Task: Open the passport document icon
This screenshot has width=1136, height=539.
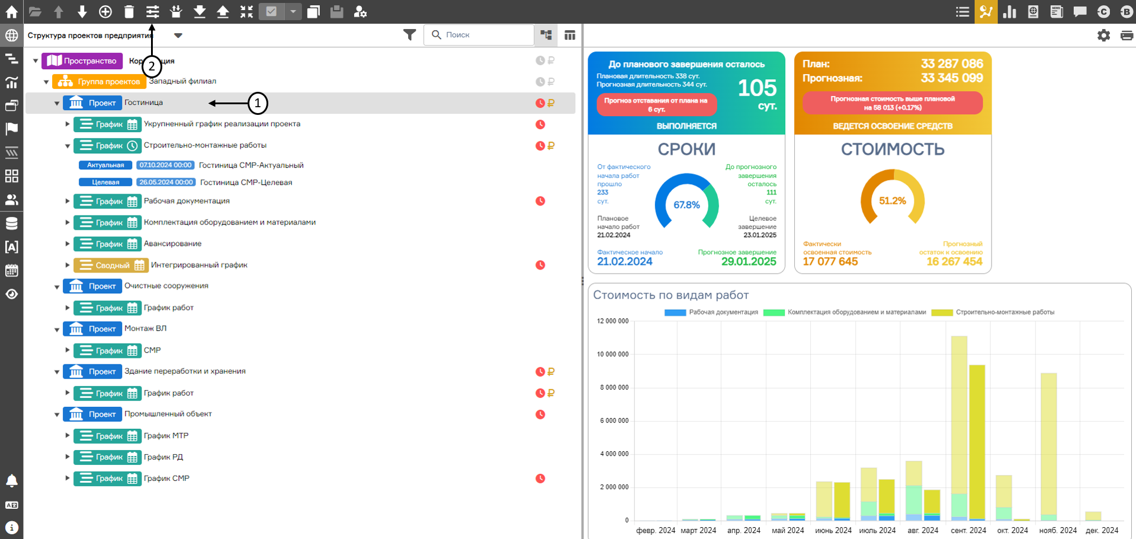Action: pos(1033,11)
